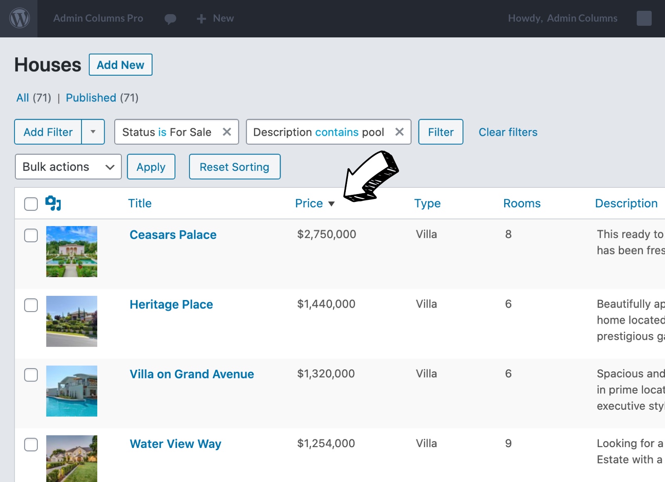Open the Bulk actions dropdown
This screenshot has height=482, width=665.
point(68,167)
